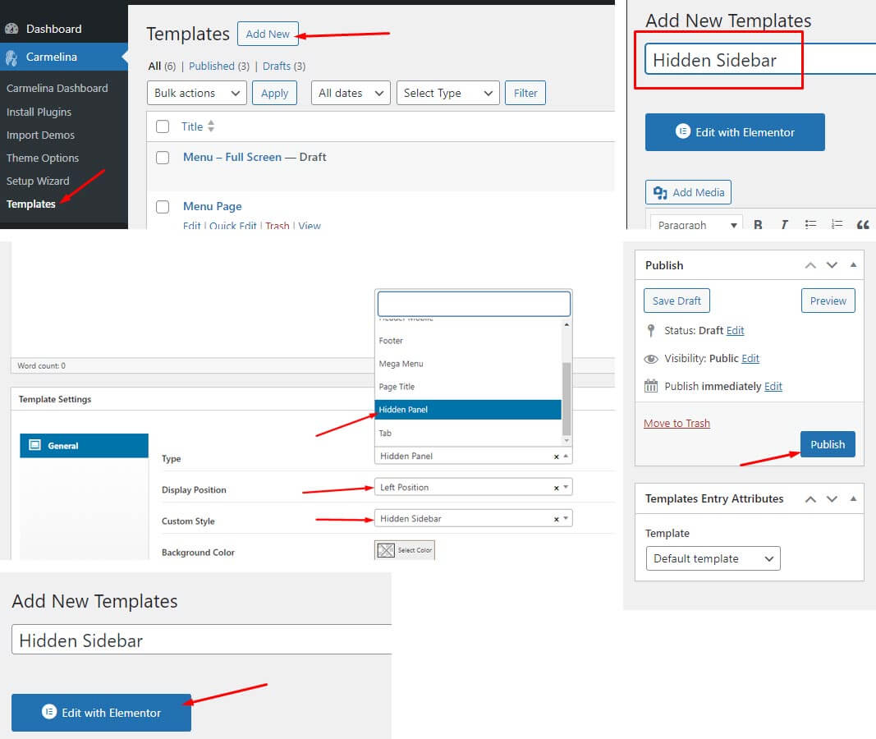Open the Select Type dropdown
The height and width of the screenshot is (739, 876).
coord(447,93)
